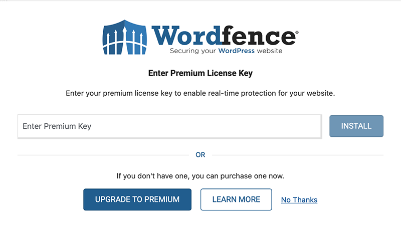Click the Wordfence shield fence logo icon
The width and height of the screenshot is (401, 228).
(124, 37)
